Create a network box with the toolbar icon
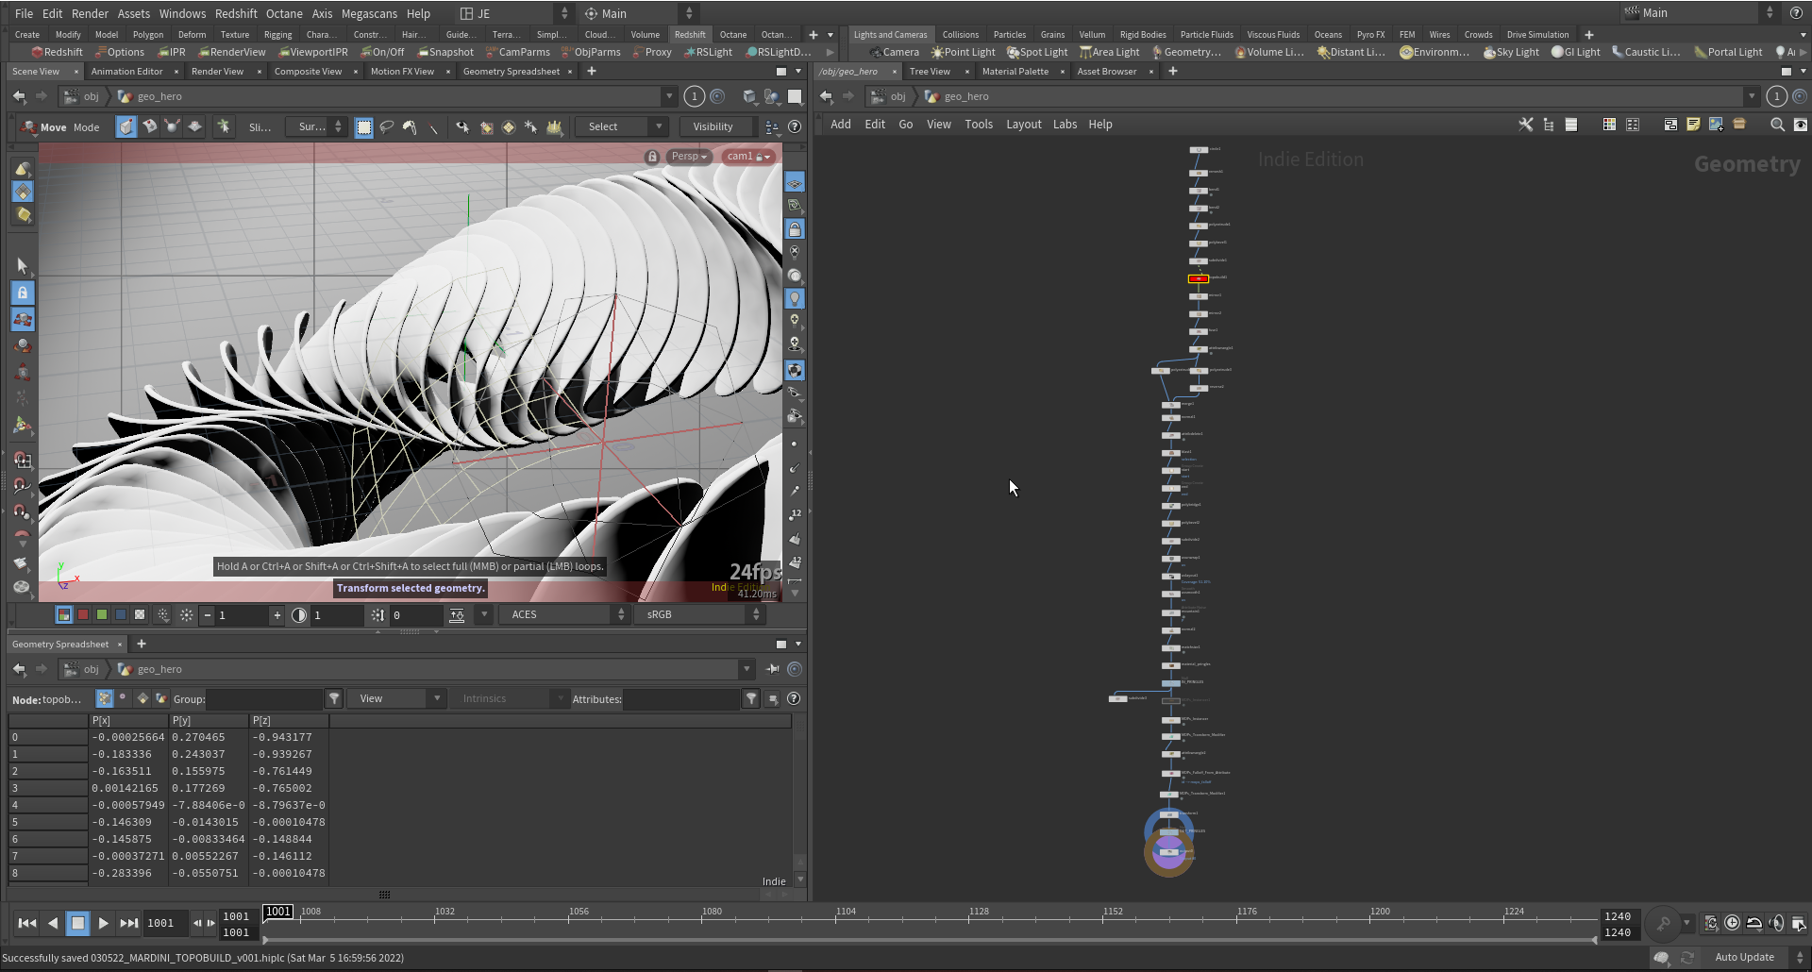 [1670, 125]
